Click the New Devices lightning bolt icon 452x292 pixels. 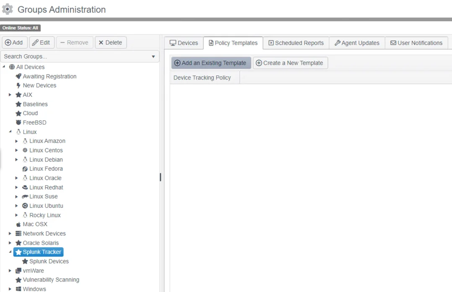point(18,85)
